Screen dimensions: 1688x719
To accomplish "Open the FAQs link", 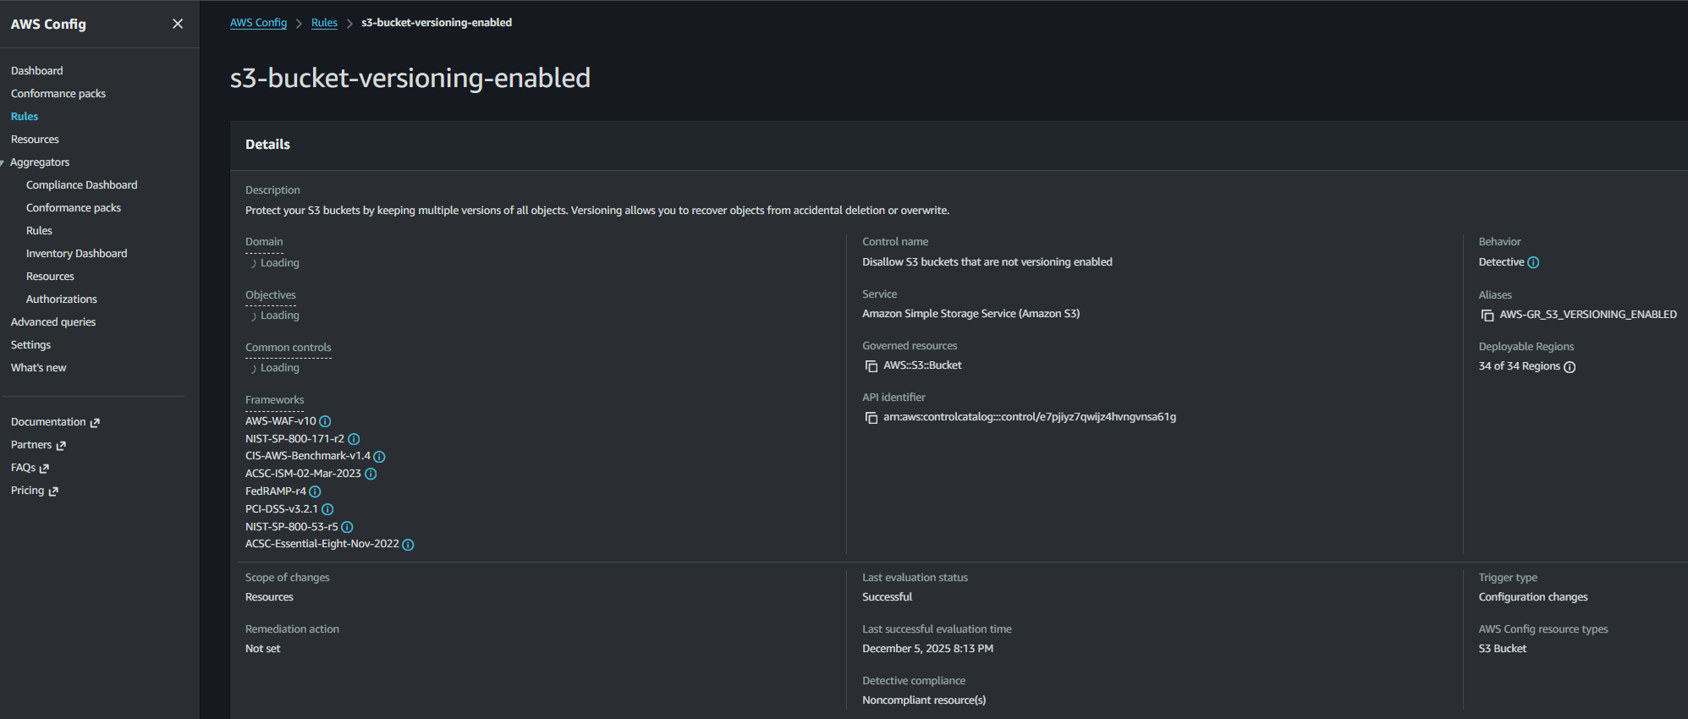I will (x=23, y=468).
